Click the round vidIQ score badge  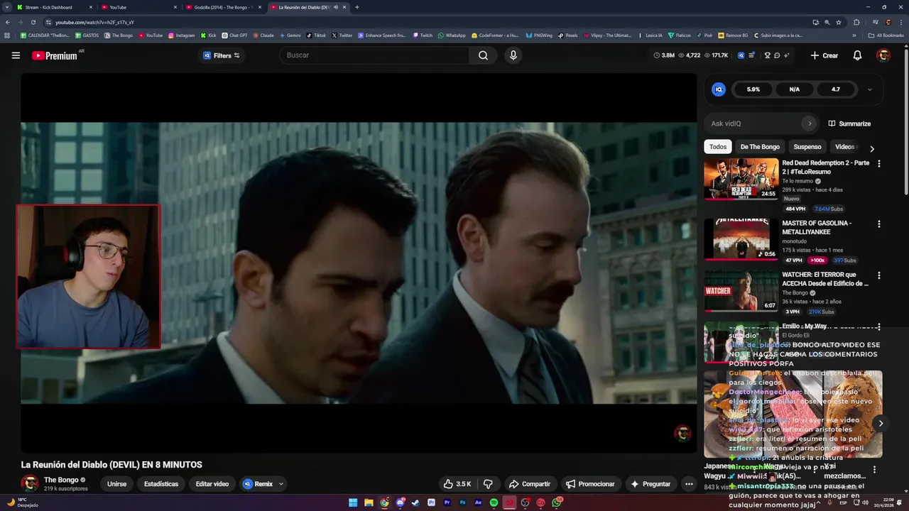(719, 89)
